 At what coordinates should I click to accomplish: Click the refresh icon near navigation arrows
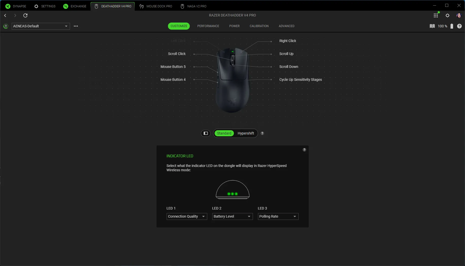pyautogui.click(x=25, y=15)
